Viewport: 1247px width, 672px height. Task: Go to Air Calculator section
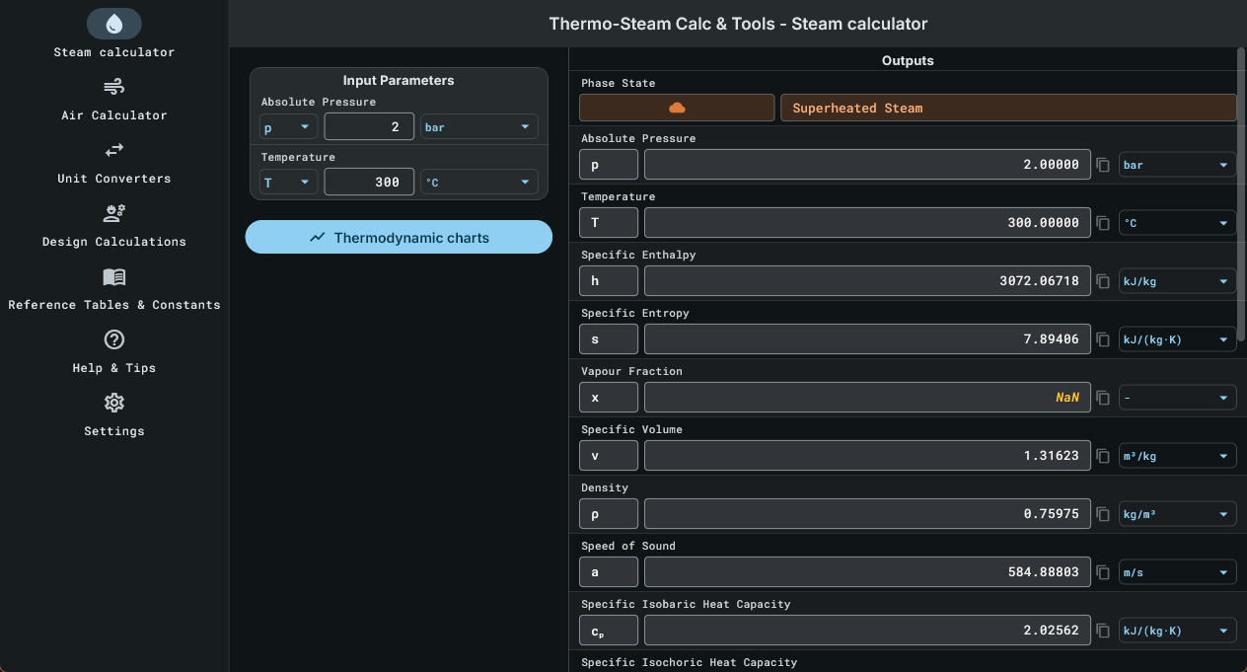[x=114, y=115]
